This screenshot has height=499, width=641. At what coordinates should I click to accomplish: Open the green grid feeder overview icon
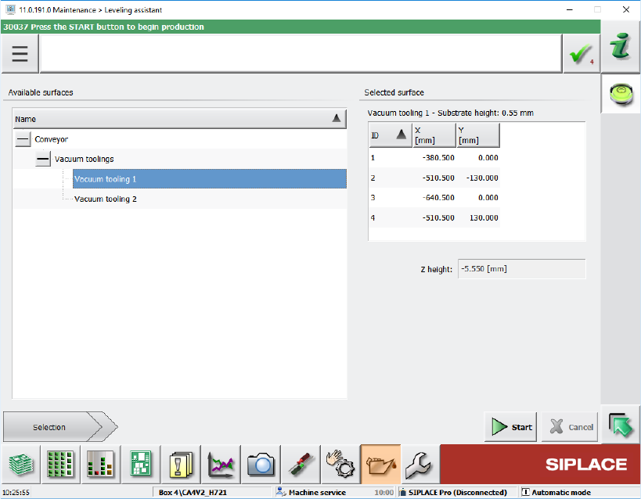(60, 465)
